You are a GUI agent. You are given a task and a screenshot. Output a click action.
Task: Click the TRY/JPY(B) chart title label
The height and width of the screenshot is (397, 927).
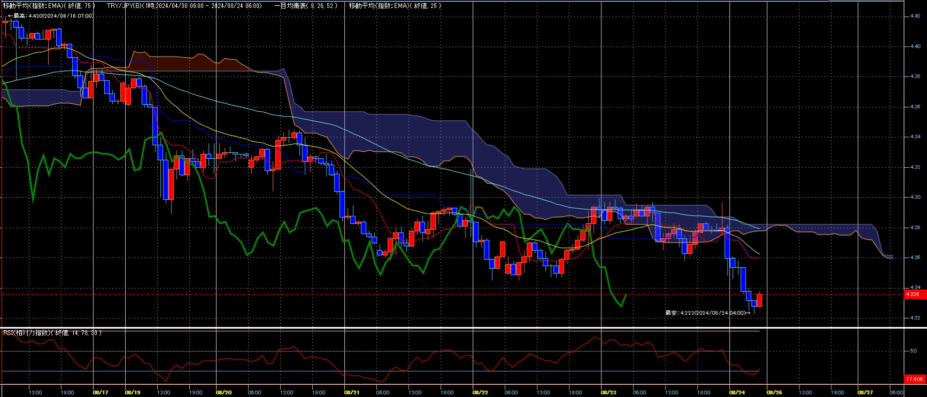(x=184, y=5)
